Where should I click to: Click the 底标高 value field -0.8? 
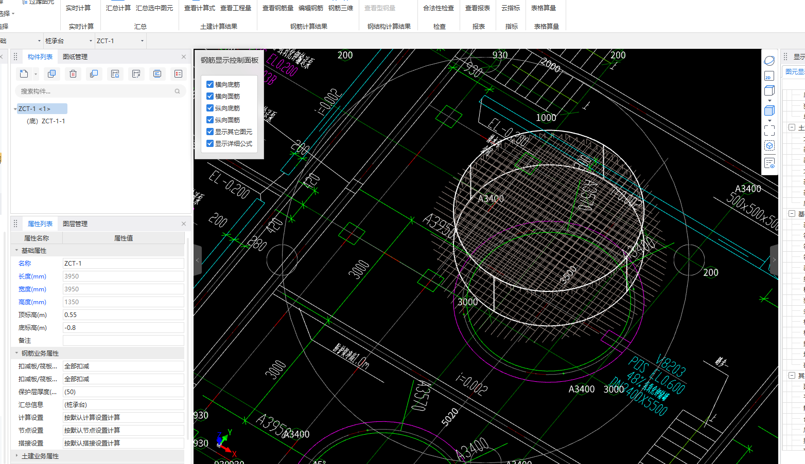(x=124, y=328)
